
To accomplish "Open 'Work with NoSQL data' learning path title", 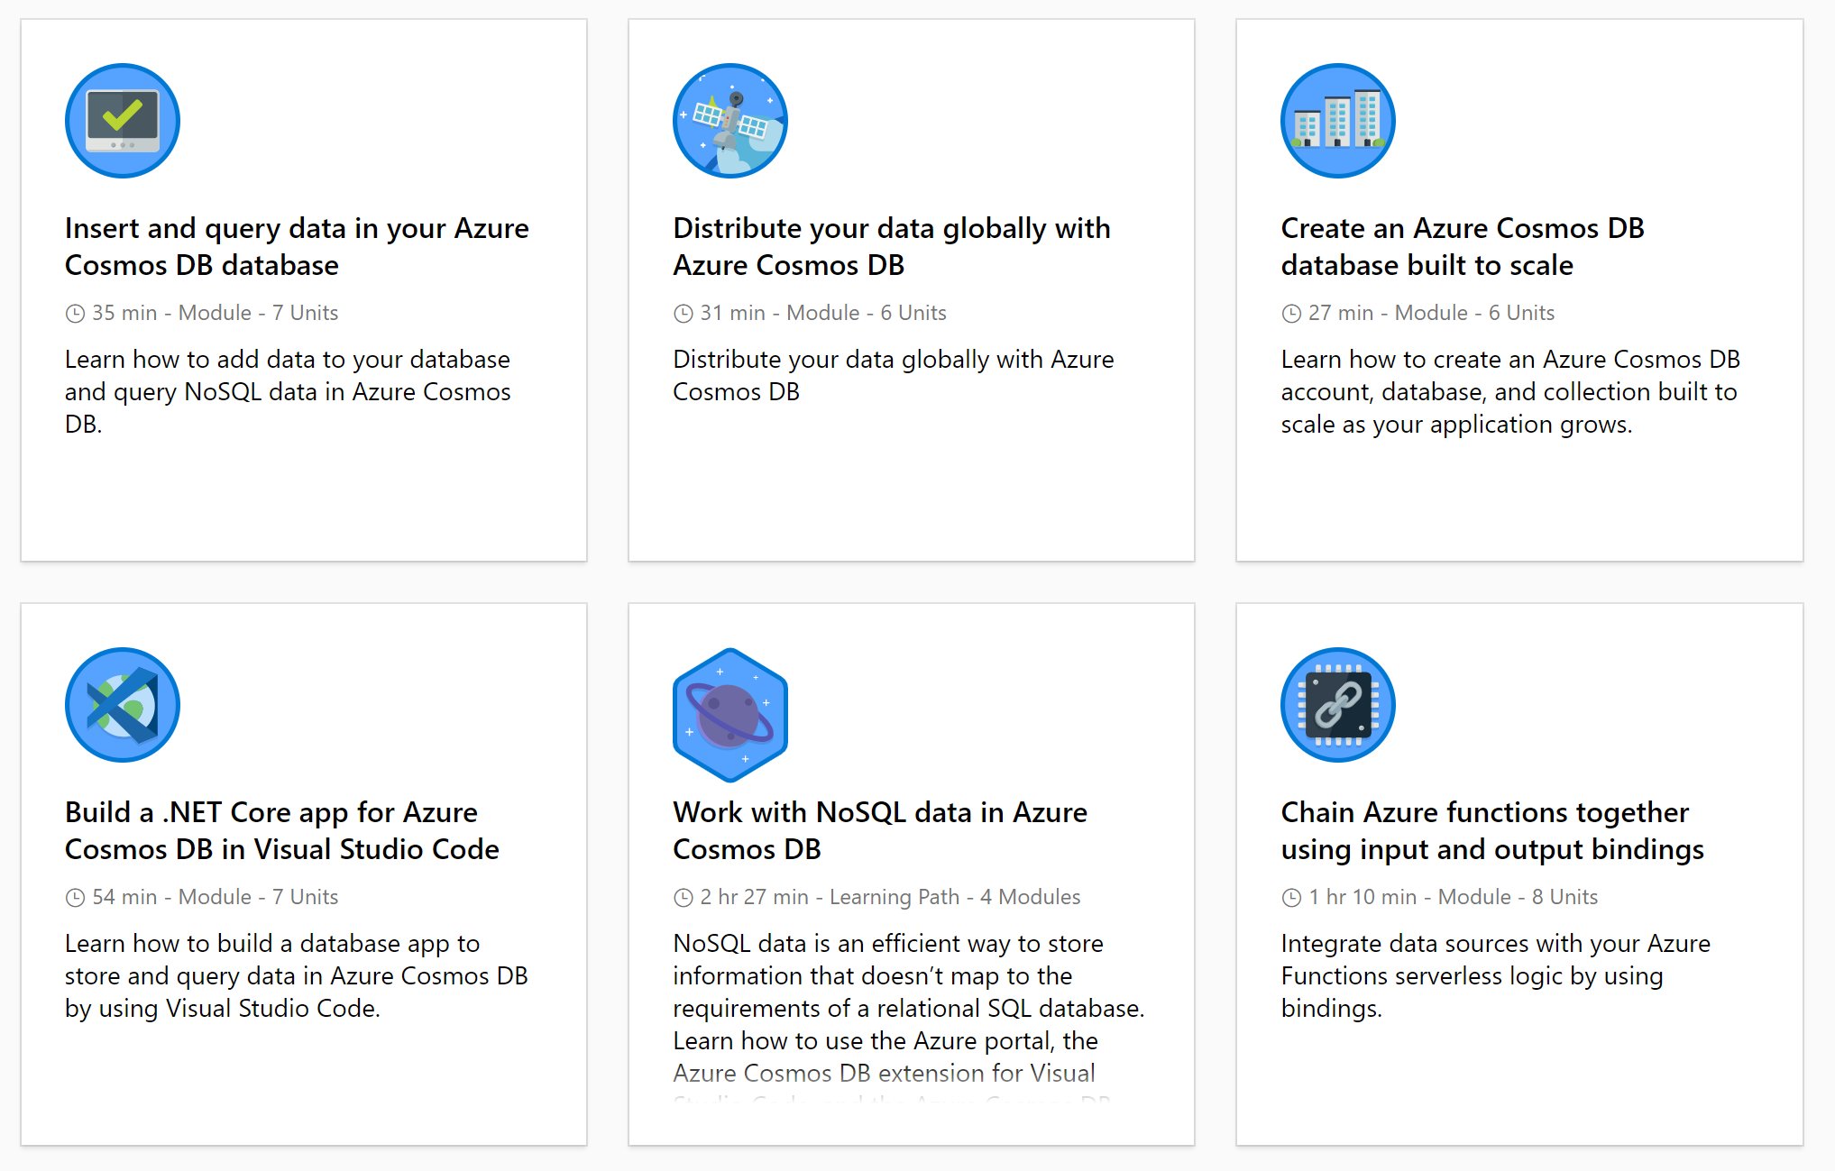I will tap(879, 830).
